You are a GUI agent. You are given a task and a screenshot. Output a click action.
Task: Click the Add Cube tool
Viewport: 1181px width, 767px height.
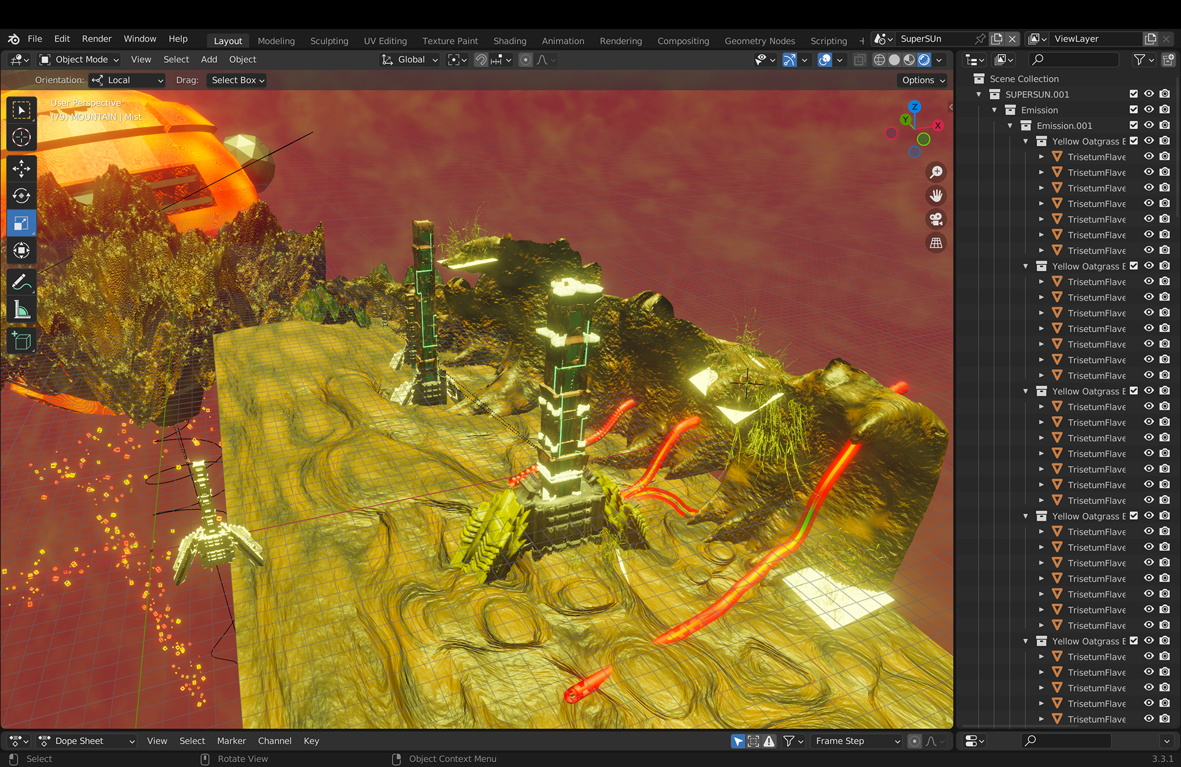coord(21,341)
